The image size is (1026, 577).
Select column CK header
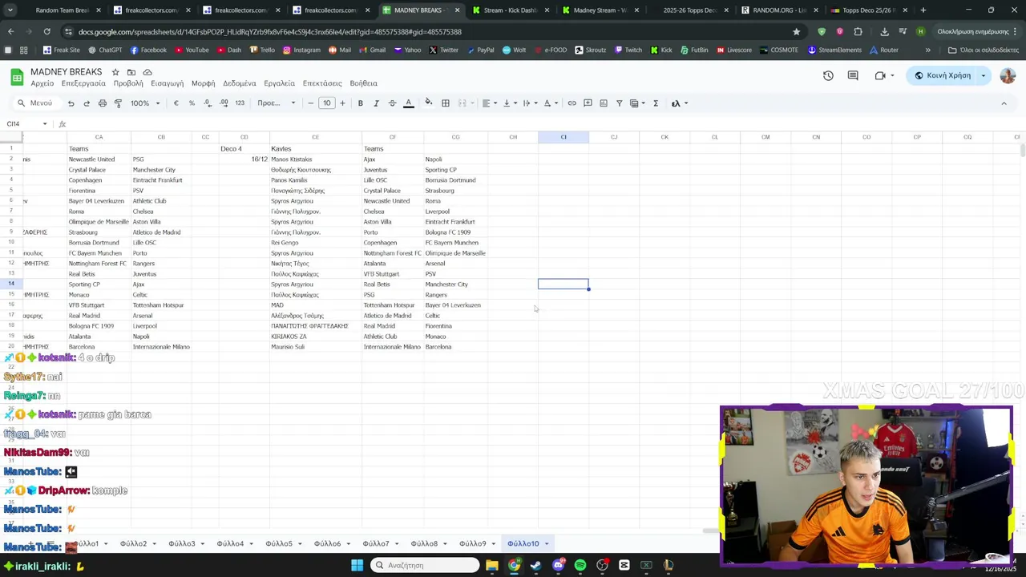click(664, 137)
